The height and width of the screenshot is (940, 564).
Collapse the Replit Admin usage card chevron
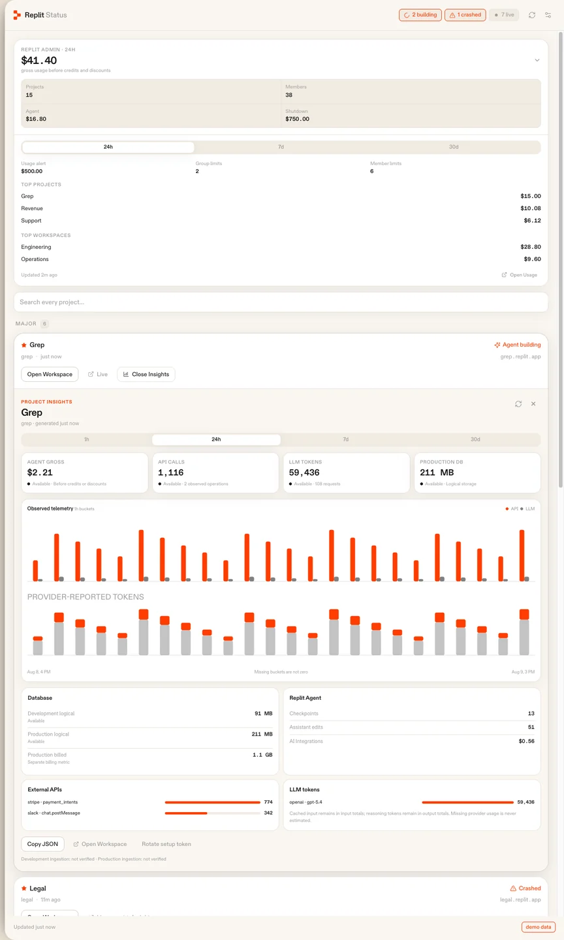tap(537, 60)
